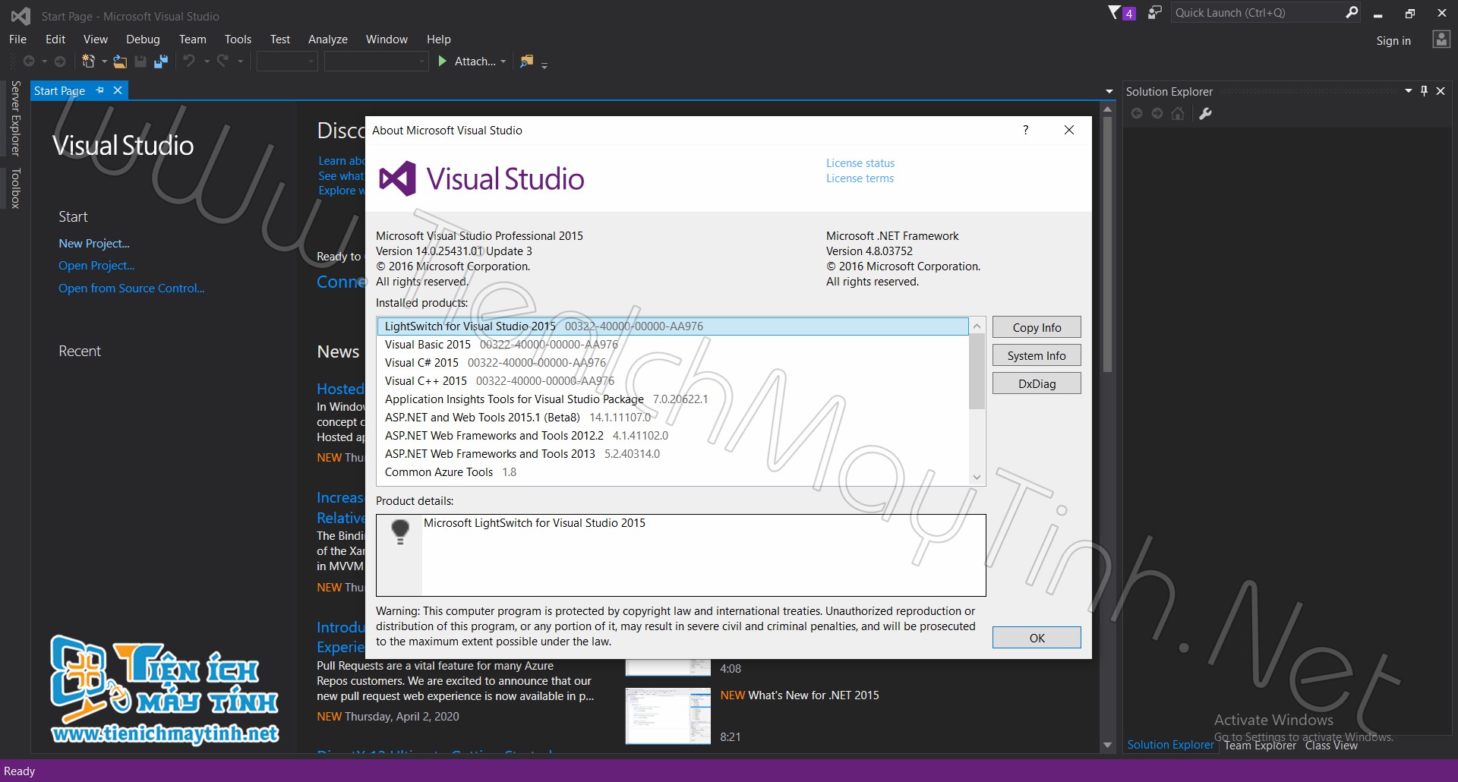
Task: Select Visual C# 2015 in installed products
Action: (x=673, y=363)
